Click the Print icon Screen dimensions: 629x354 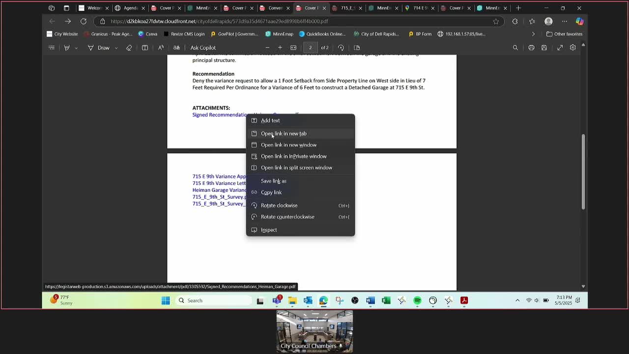tap(531, 48)
